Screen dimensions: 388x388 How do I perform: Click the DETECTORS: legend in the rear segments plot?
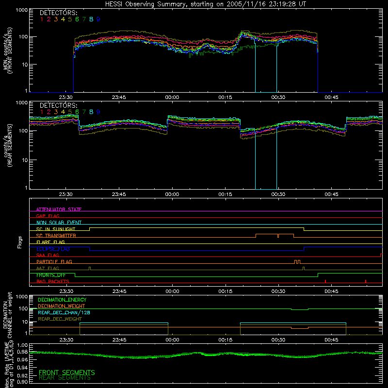point(58,105)
